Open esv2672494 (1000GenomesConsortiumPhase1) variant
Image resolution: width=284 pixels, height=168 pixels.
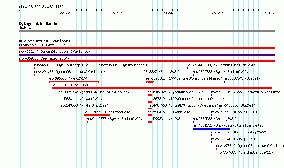[x=186, y=99]
